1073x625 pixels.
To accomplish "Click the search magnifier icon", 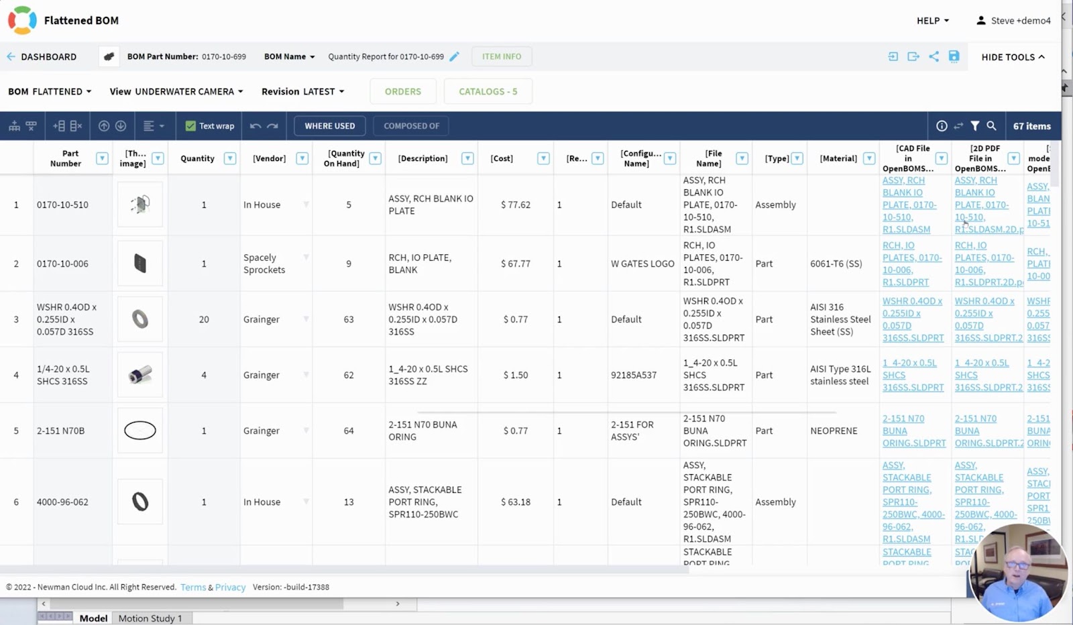I will [x=991, y=126].
